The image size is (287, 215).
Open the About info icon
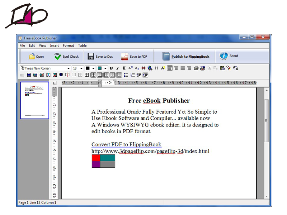click(x=224, y=56)
